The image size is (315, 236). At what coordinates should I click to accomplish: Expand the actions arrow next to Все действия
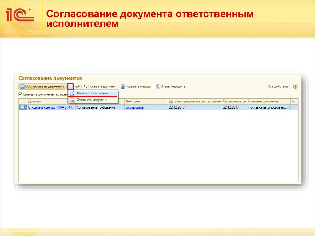[290, 86]
